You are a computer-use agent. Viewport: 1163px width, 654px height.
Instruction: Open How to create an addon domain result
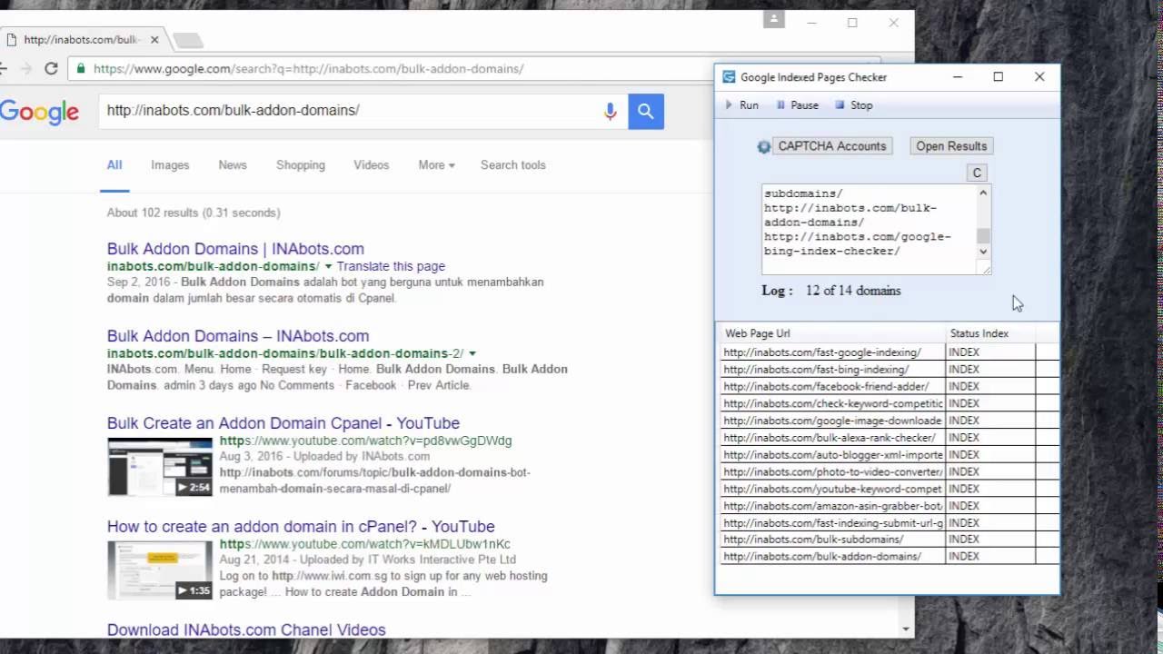(301, 527)
